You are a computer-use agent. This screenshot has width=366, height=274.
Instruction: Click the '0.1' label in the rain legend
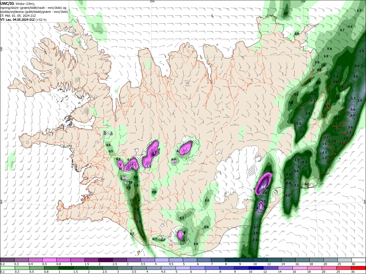(x=2, y=272)
